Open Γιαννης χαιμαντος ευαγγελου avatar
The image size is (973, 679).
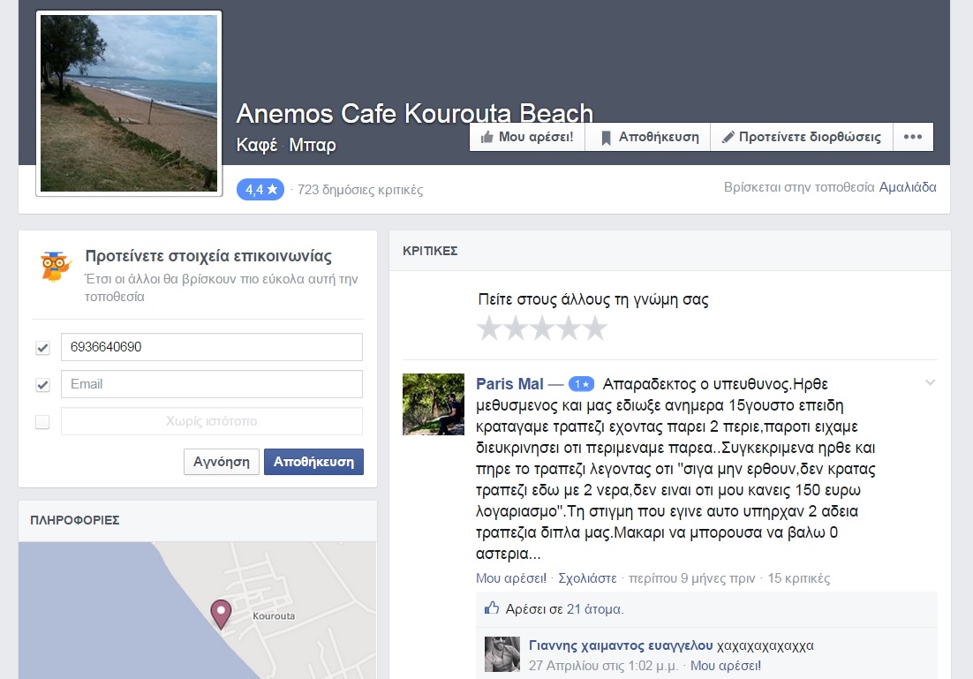point(502,654)
